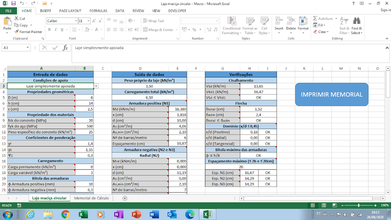Adjust the zoom slider in status bar

point(359,205)
